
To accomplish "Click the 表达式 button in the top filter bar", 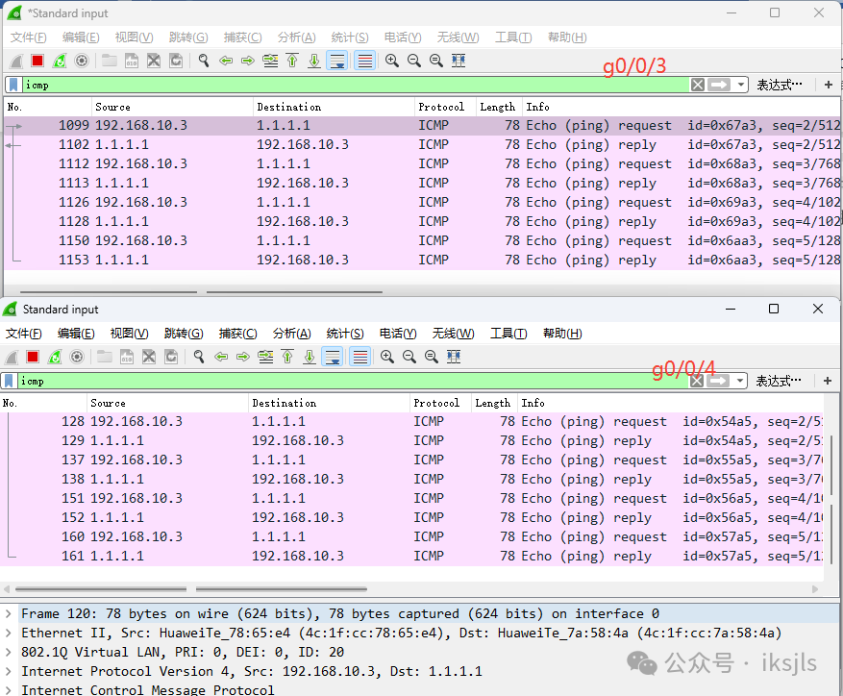I will [x=779, y=85].
